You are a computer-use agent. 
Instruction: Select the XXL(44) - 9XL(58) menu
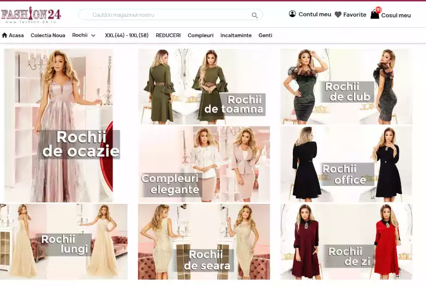(x=127, y=35)
